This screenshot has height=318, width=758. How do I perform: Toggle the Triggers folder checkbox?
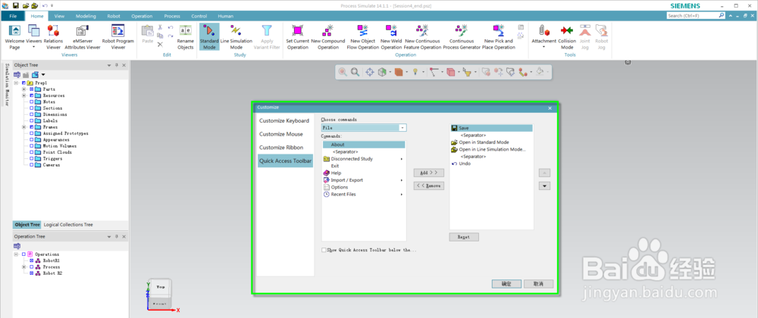tap(32, 158)
